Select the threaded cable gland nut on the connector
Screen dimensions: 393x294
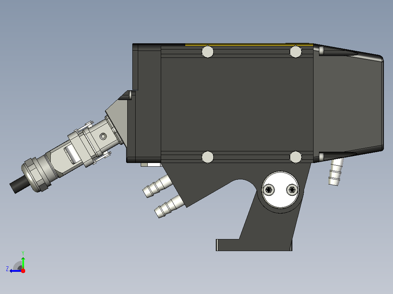(x=36, y=174)
